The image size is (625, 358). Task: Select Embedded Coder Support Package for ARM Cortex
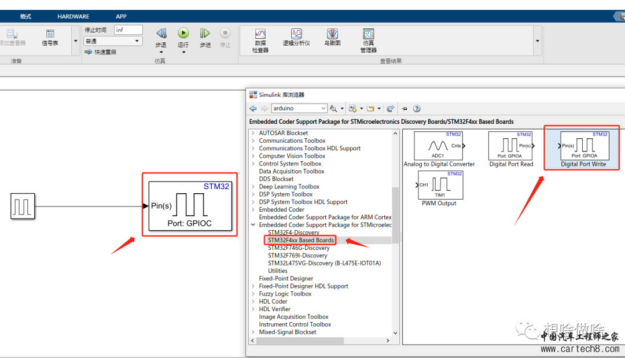click(x=325, y=217)
